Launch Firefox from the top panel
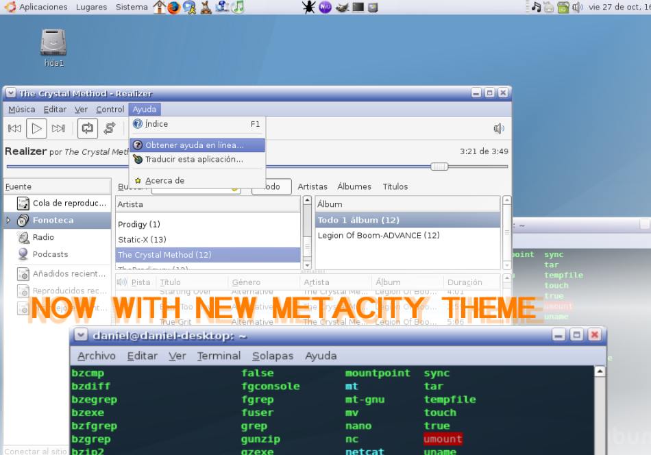The image size is (651, 455). click(x=174, y=7)
